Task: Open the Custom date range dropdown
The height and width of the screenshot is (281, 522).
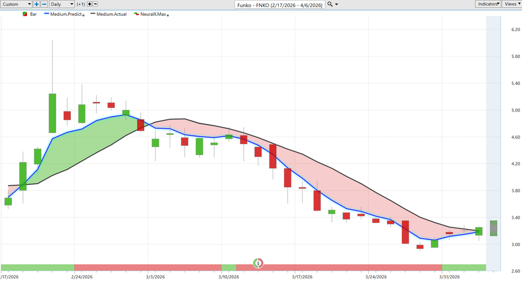Action: point(16,4)
